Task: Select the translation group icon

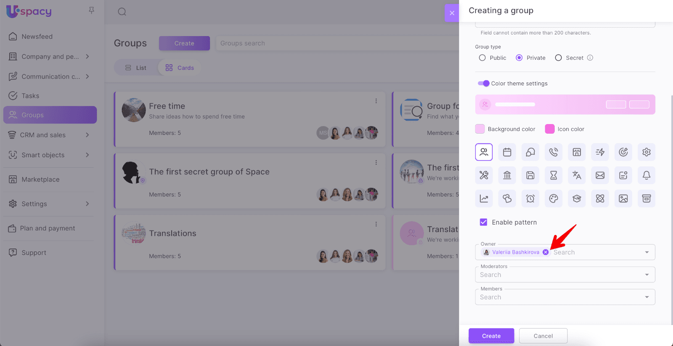Action: click(x=577, y=175)
